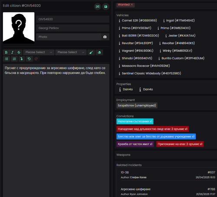Open related incident Агресивно шофиране #788
The width and height of the screenshot is (217, 197).
(168, 191)
